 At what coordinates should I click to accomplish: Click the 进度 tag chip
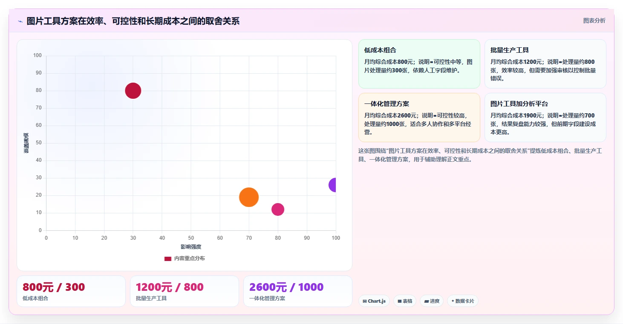[432, 301]
